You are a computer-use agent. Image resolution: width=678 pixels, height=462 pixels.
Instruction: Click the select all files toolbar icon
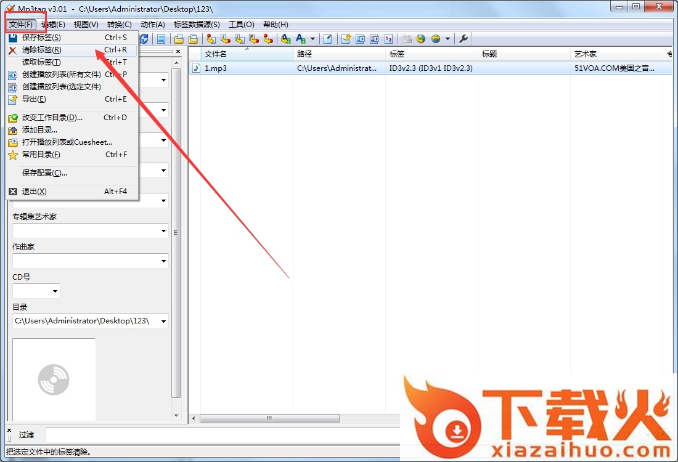tap(161, 39)
